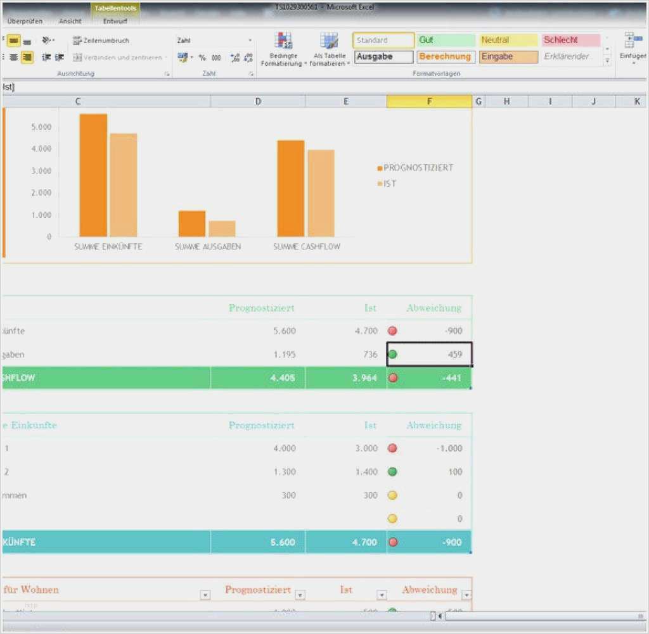This screenshot has height=634, width=649.
Task: Click the increase indent icon
Action: [60, 58]
